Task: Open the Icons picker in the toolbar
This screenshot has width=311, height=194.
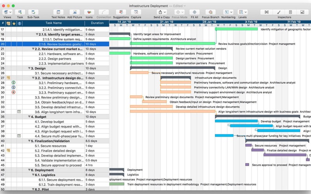Action: (89, 12)
